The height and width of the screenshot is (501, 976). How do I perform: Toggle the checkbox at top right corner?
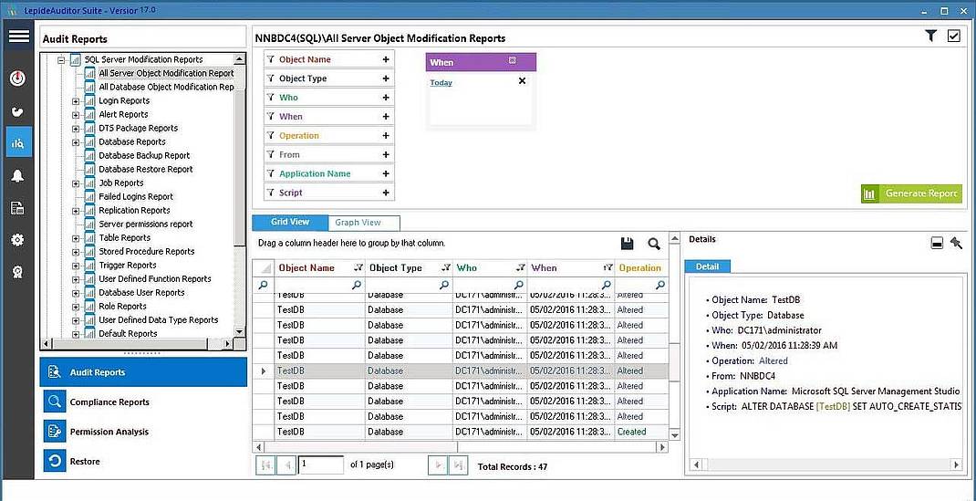tap(954, 36)
